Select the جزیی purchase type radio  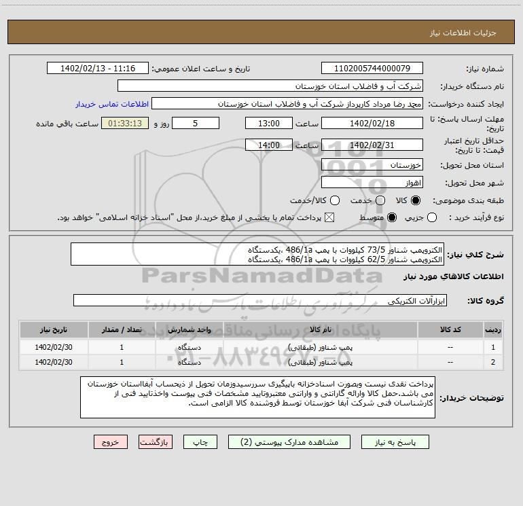(432, 217)
